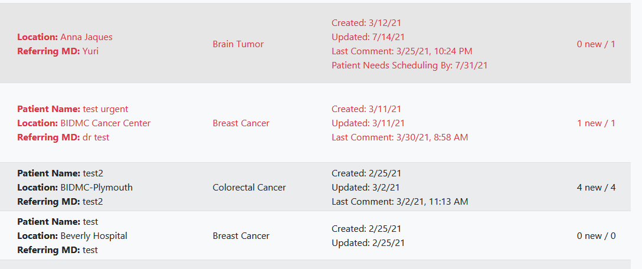Viewport: 642px width, 269px height.
Task: Open comments count 0 new / 1
Action: pyautogui.click(x=596, y=44)
